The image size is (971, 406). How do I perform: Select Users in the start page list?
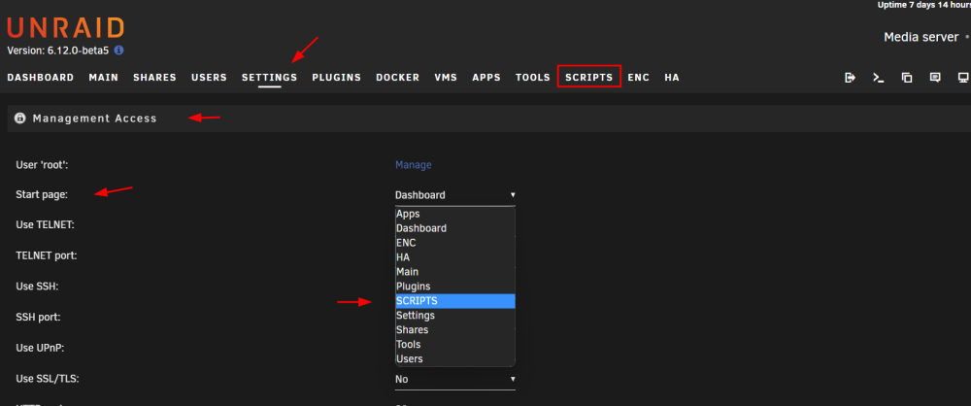point(455,358)
